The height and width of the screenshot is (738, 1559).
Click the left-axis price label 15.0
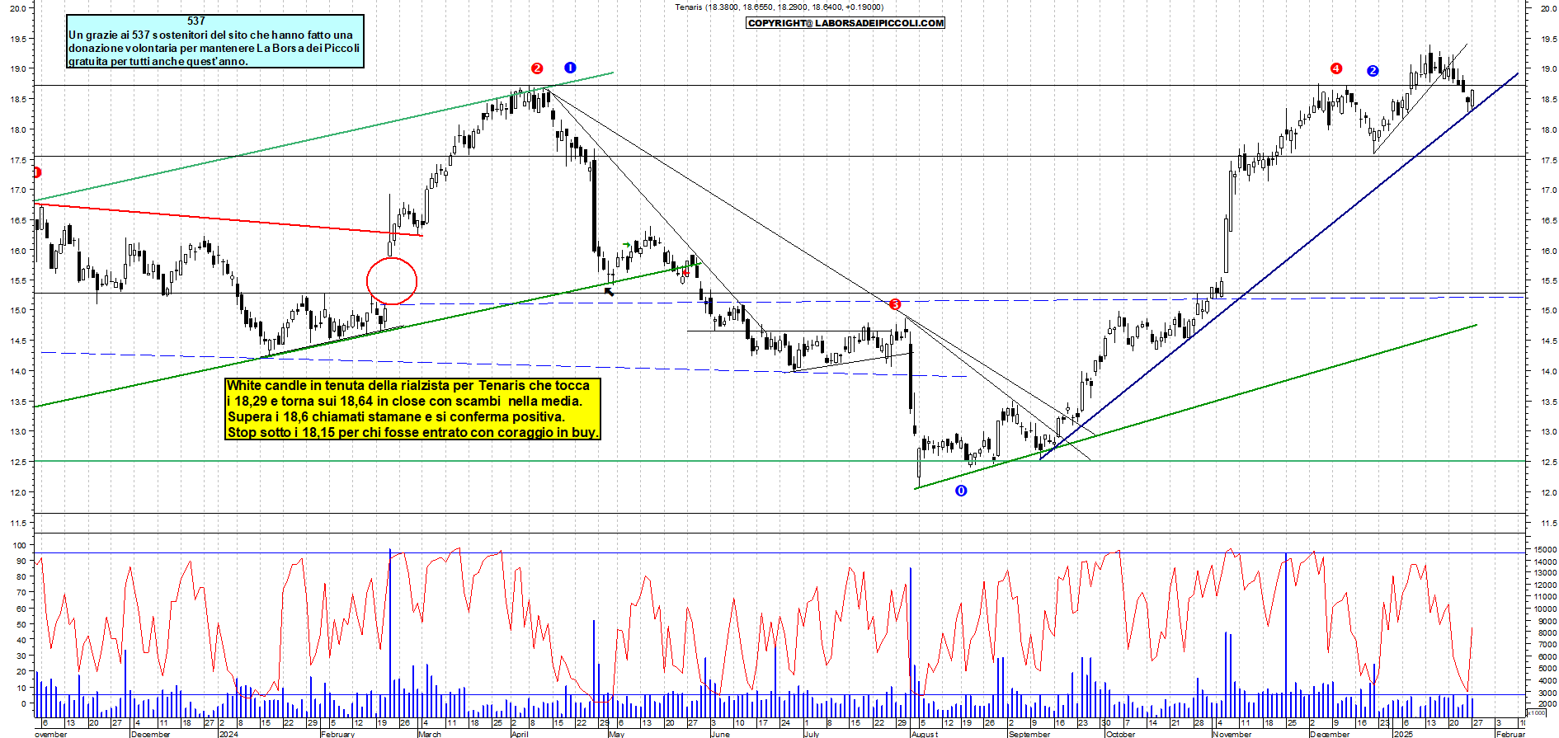click(18, 311)
